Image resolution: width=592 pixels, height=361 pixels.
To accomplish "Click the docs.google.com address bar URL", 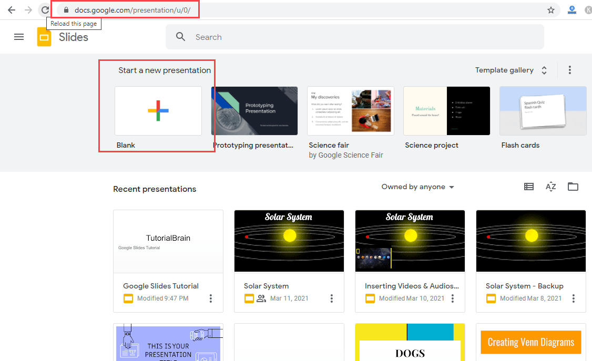I will (x=132, y=10).
